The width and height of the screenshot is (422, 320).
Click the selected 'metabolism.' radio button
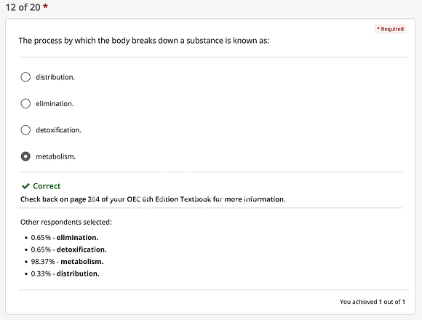[25, 156]
